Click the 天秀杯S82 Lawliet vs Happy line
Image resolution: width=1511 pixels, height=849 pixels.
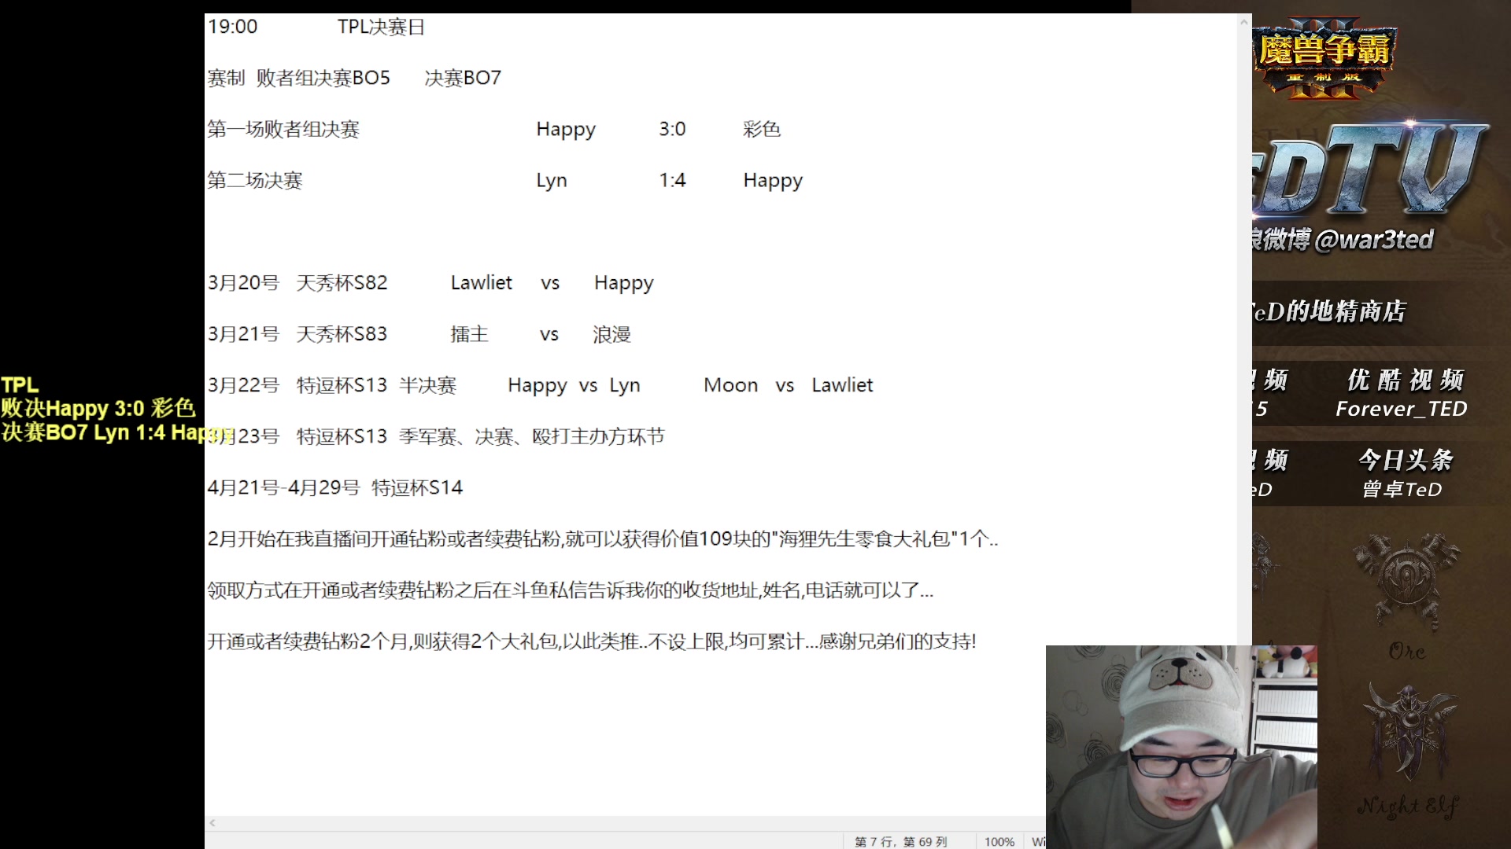pyautogui.click(x=430, y=283)
